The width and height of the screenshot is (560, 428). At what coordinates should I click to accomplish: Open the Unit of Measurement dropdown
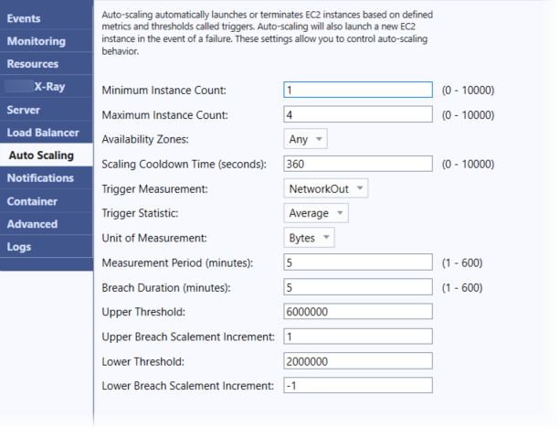[x=310, y=238]
